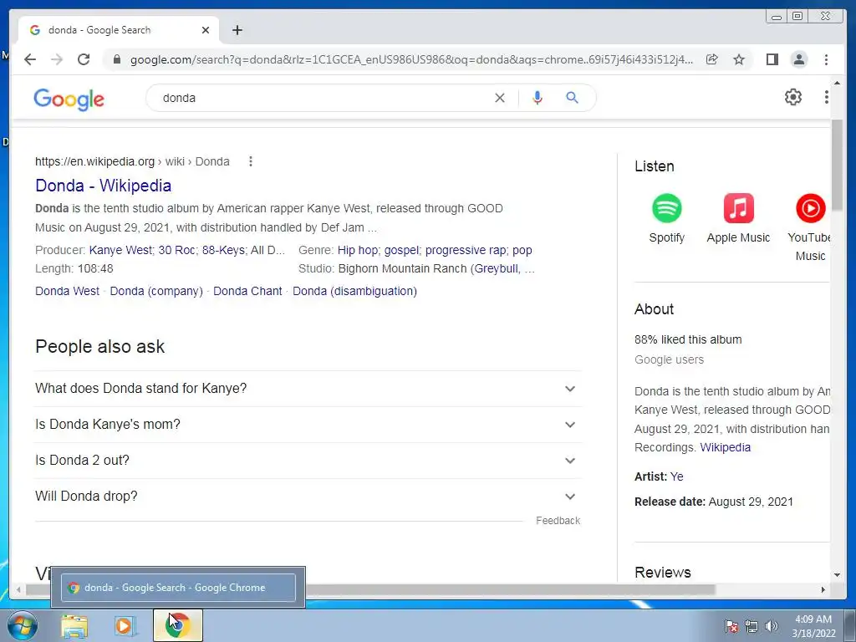Expand 'Will Donda drop?' question
The image size is (856, 642).
308,497
